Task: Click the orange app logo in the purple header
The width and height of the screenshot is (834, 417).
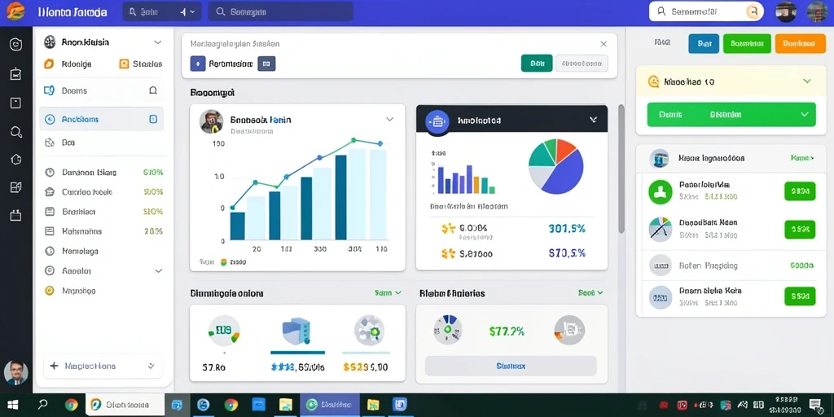Action: tap(15, 11)
